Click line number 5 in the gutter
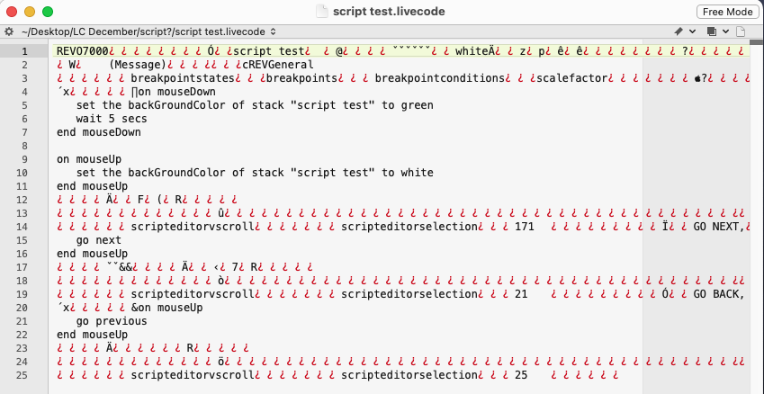764x394 pixels. coord(26,105)
